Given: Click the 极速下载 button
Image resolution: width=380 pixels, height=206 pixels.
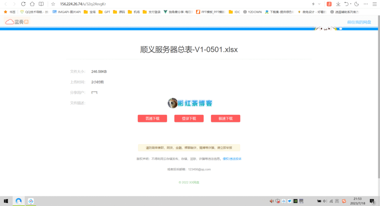Looking at the screenshot, I should pos(226,118).
